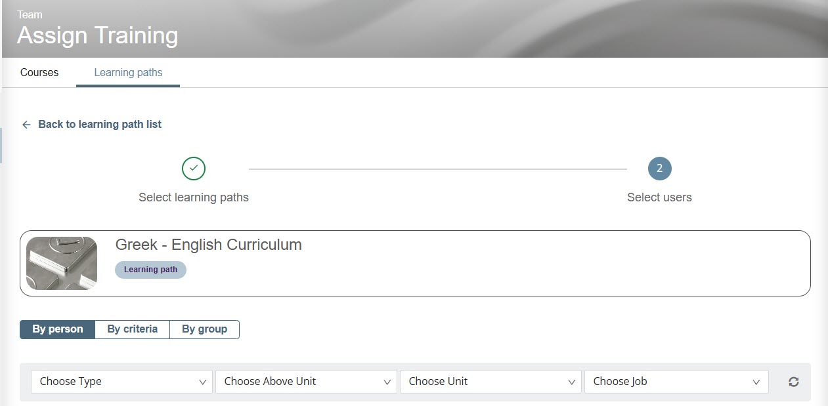Click the Greek - English Curriculum title
The height and width of the screenshot is (406, 828).
[x=209, y=245]
